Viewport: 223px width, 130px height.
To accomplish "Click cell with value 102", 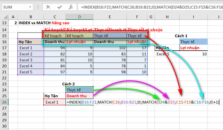I will click(x=110, y=48).
